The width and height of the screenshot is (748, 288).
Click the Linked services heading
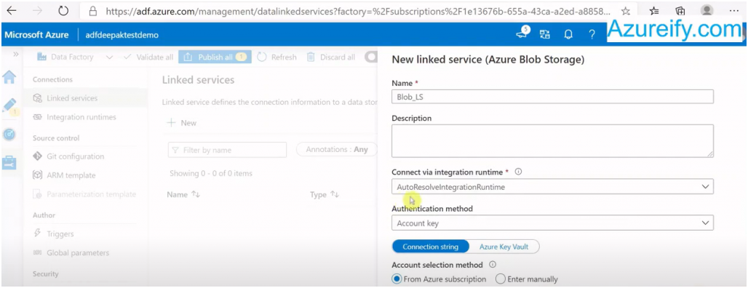tap(198, 80)
